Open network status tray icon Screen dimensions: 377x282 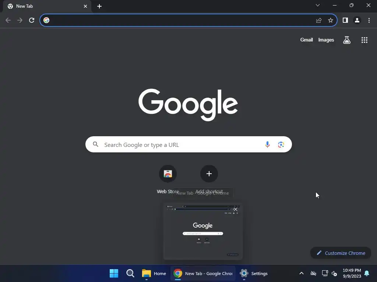325,273
